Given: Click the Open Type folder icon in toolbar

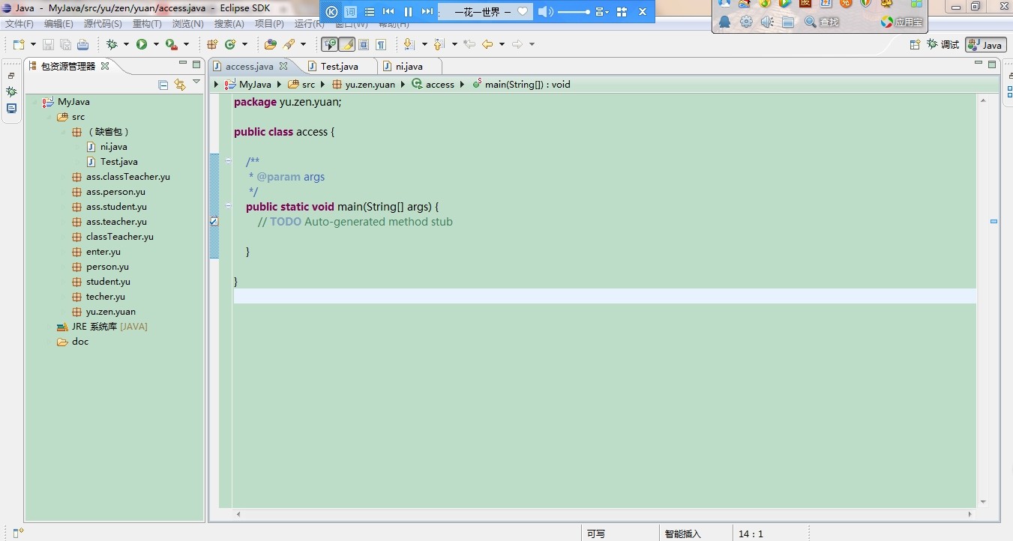Looking at the screenshot, I should pyautogui.click(x=271, y=44).
